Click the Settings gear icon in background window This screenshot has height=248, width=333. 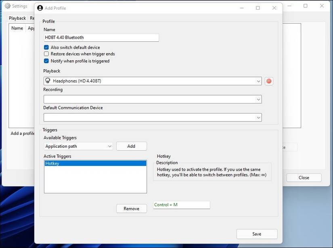(x=7, y=6)
